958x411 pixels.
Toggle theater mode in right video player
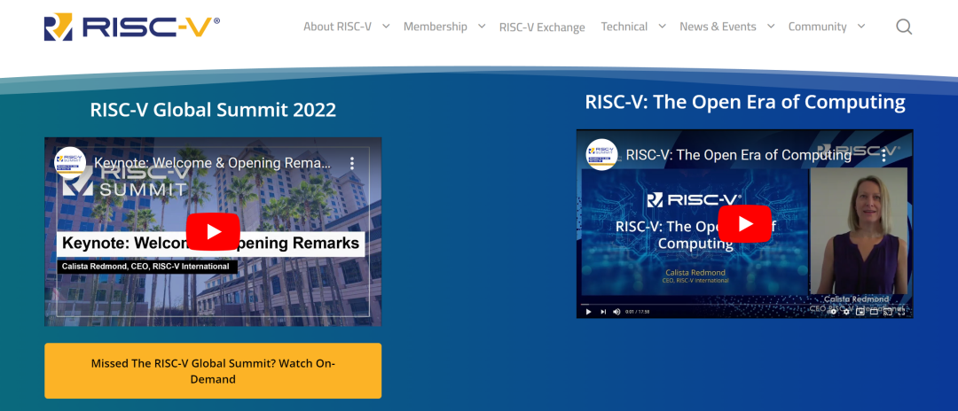coord(874,312)
